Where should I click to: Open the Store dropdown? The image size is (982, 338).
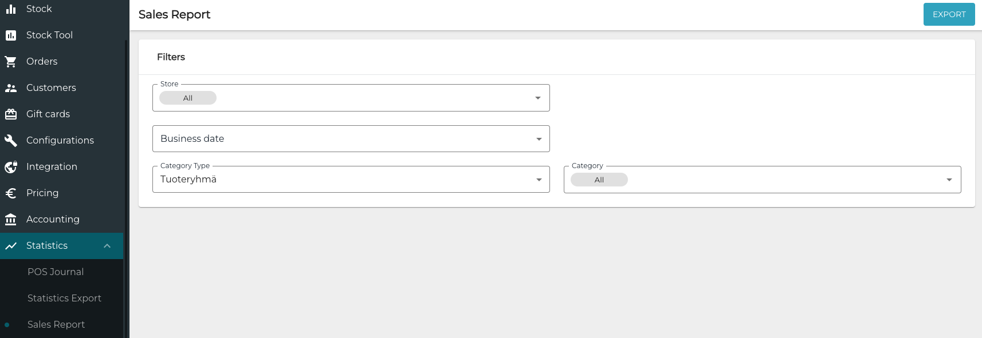click(537, 98)
